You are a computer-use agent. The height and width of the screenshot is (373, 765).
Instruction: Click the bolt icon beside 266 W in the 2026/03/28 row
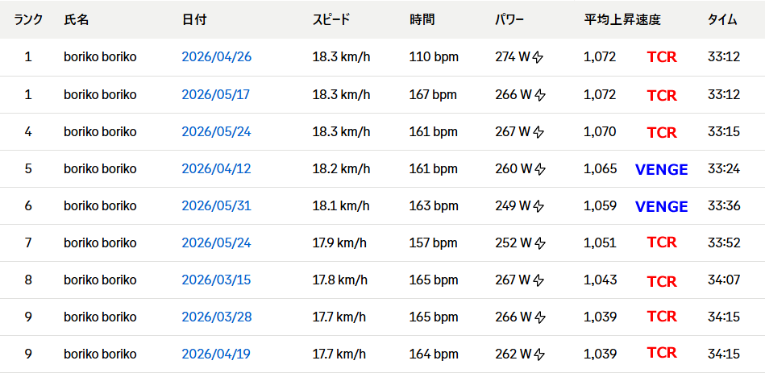tap(539, 317)
